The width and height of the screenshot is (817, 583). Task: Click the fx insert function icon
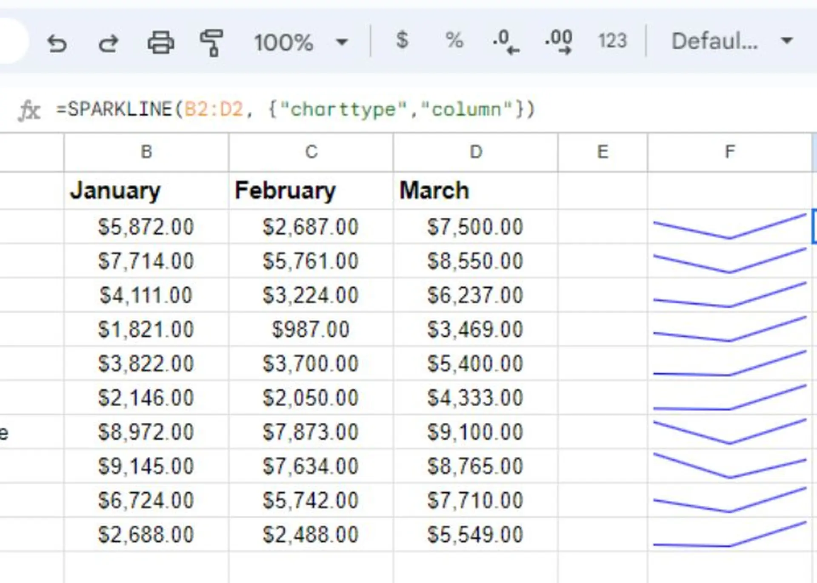pos(29,110)
